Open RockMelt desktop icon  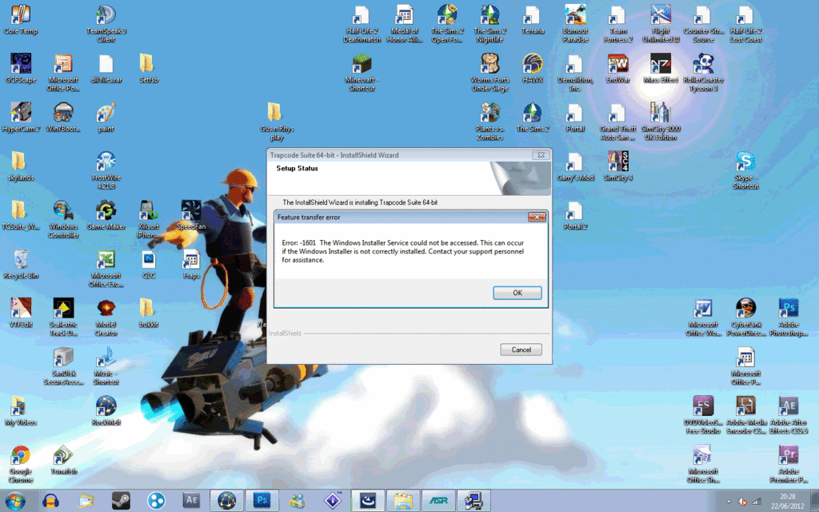106,410
